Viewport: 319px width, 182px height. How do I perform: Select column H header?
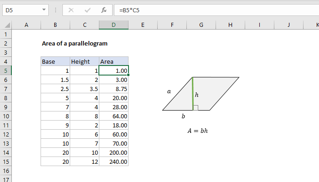[x=230, y=25]
